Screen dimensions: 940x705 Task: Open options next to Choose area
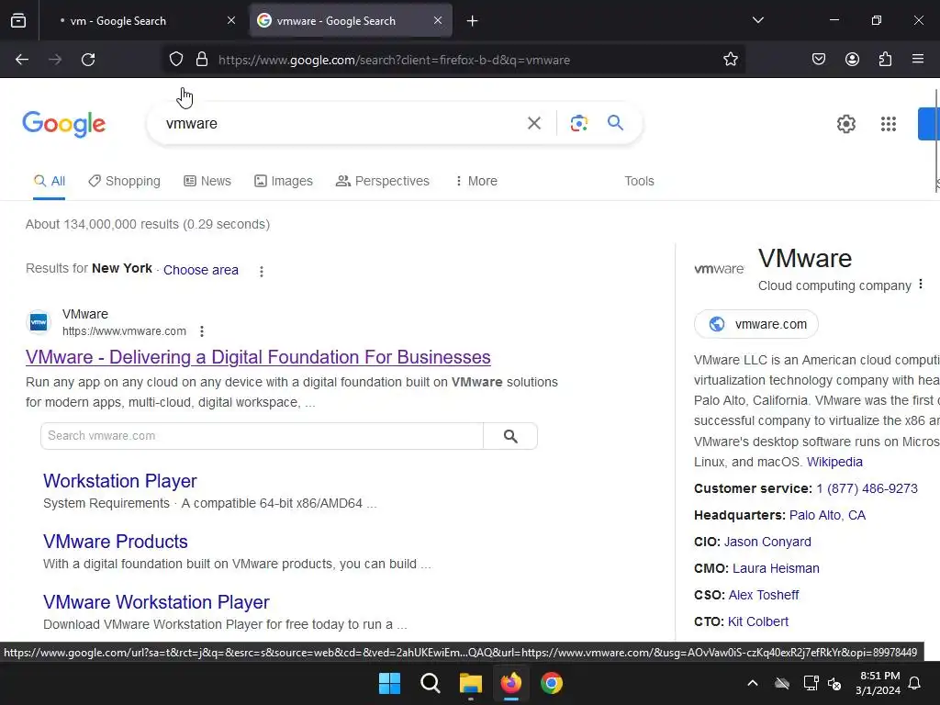pyautogui.click(x=262, y=272)
